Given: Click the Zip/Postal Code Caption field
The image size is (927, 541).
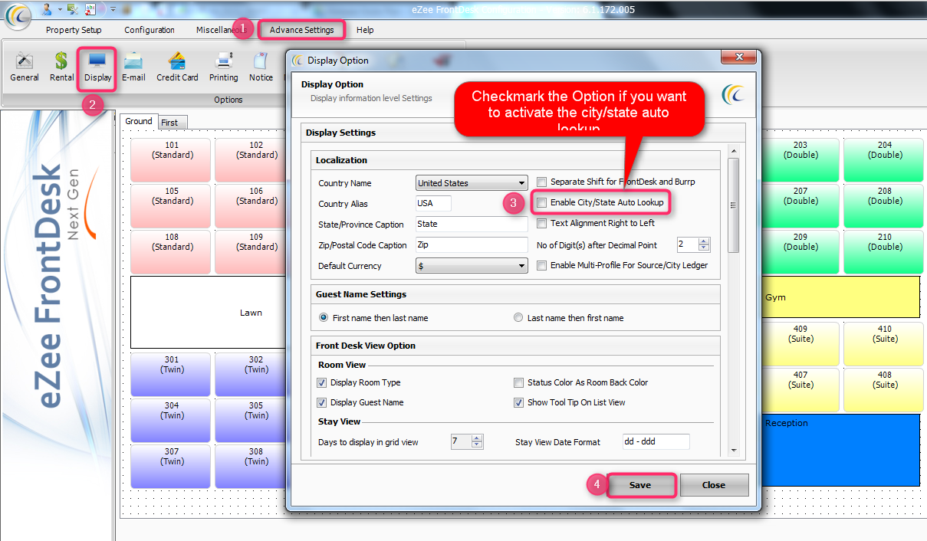Looking at the screenshot, I should 472,245.
